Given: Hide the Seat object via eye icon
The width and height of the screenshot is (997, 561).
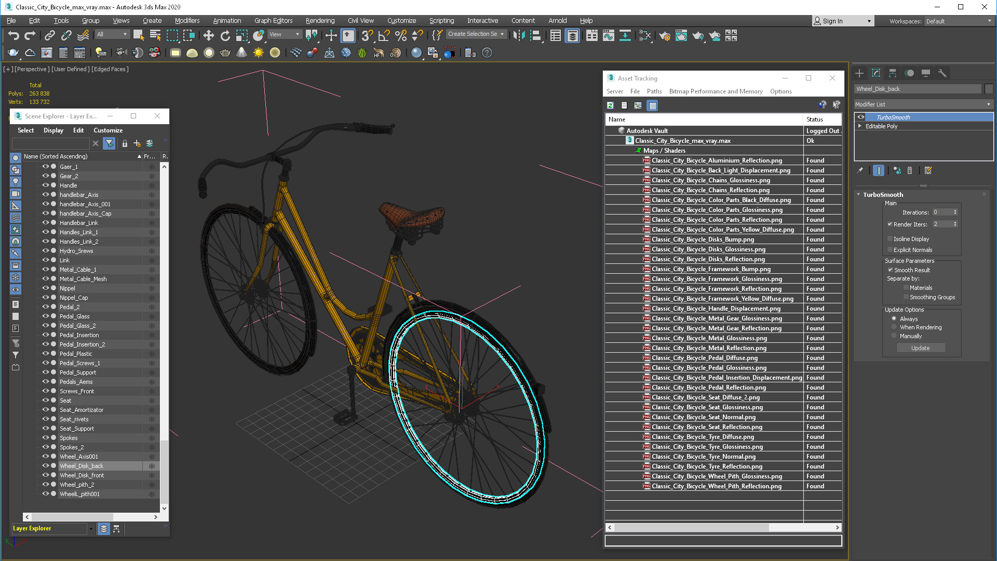Looking at the screenshot, I should 45,400.
